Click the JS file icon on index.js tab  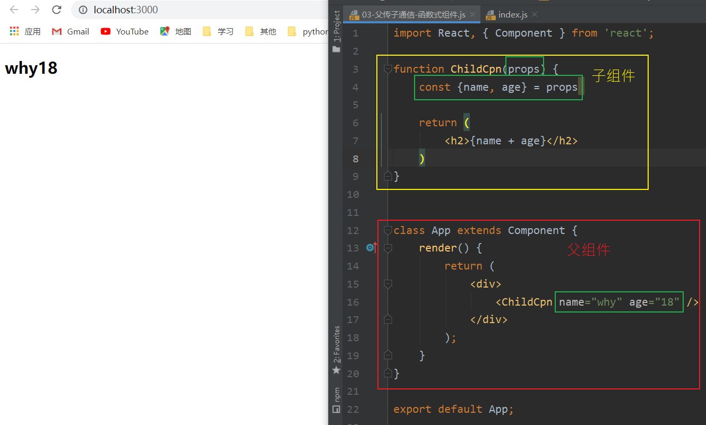pyautogui.click(x=490, y=15)
